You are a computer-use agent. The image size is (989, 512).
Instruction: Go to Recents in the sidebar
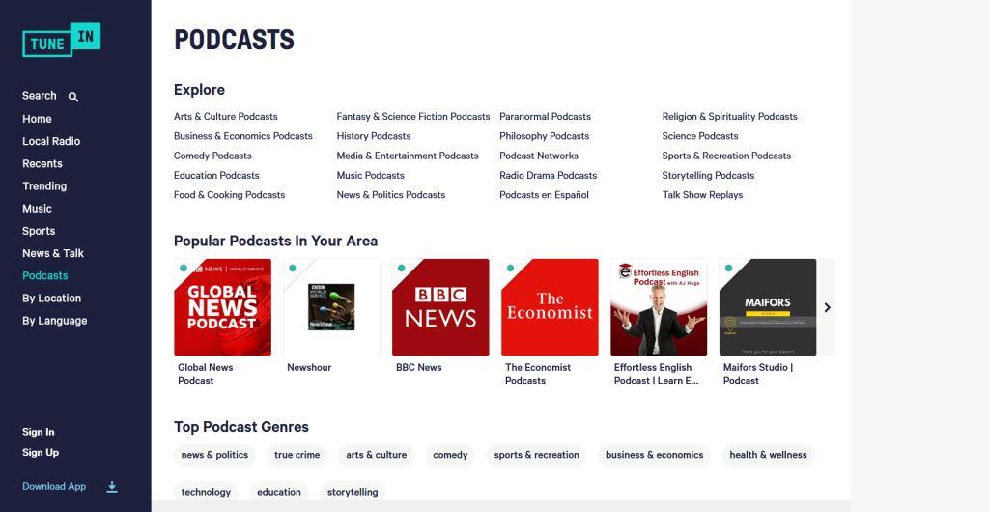pos(42,163)
